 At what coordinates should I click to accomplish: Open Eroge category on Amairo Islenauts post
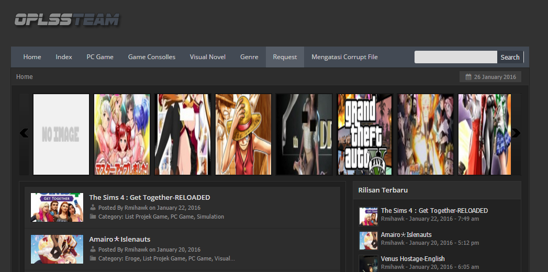coord(133,259)
